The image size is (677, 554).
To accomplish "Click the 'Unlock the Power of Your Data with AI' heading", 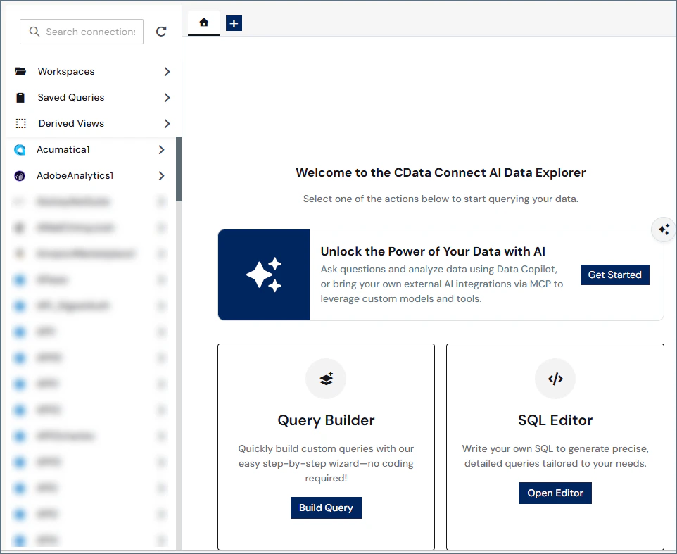I will point(433,251).
